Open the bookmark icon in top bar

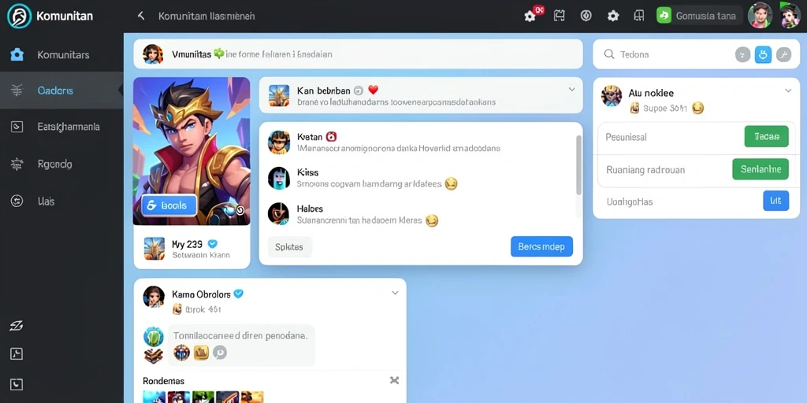pyautogui.click(x=639, y=16)
